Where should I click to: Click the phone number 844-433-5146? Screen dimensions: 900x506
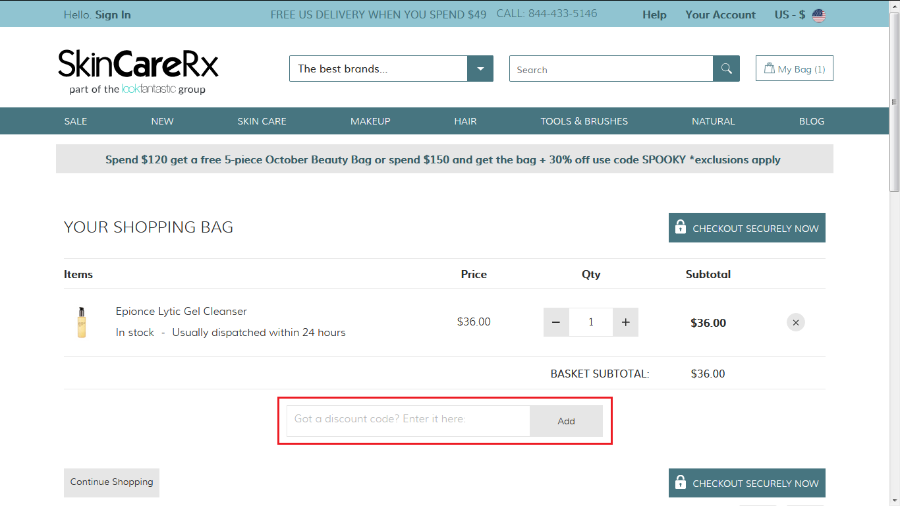click(563, 14)
